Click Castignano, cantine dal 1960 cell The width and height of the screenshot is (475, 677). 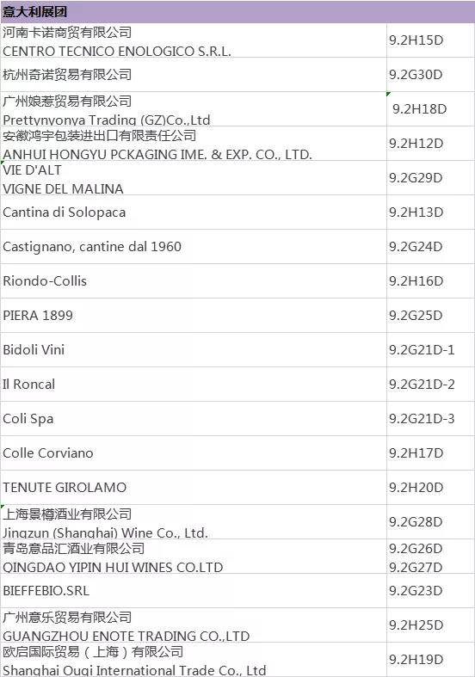click(x=194, y=247)
